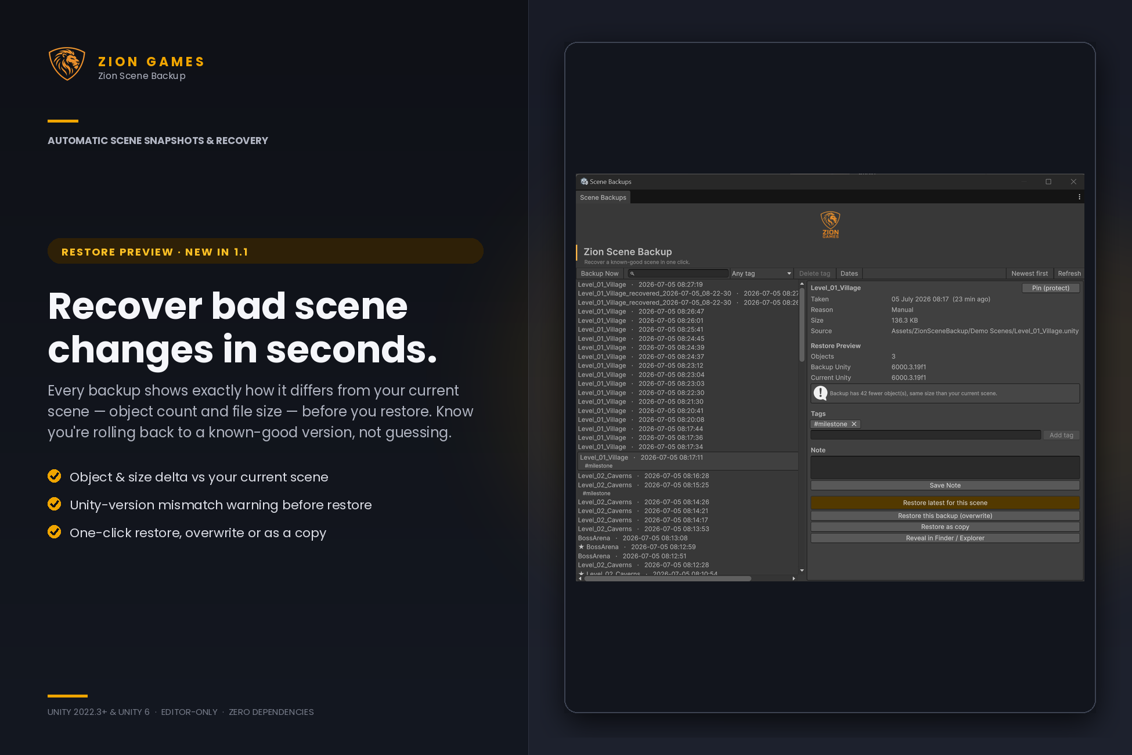The width and height of the screenshot is (1132, 755).
Task: Click the Scene Backups window title icon
Action: tap(584, 182)
